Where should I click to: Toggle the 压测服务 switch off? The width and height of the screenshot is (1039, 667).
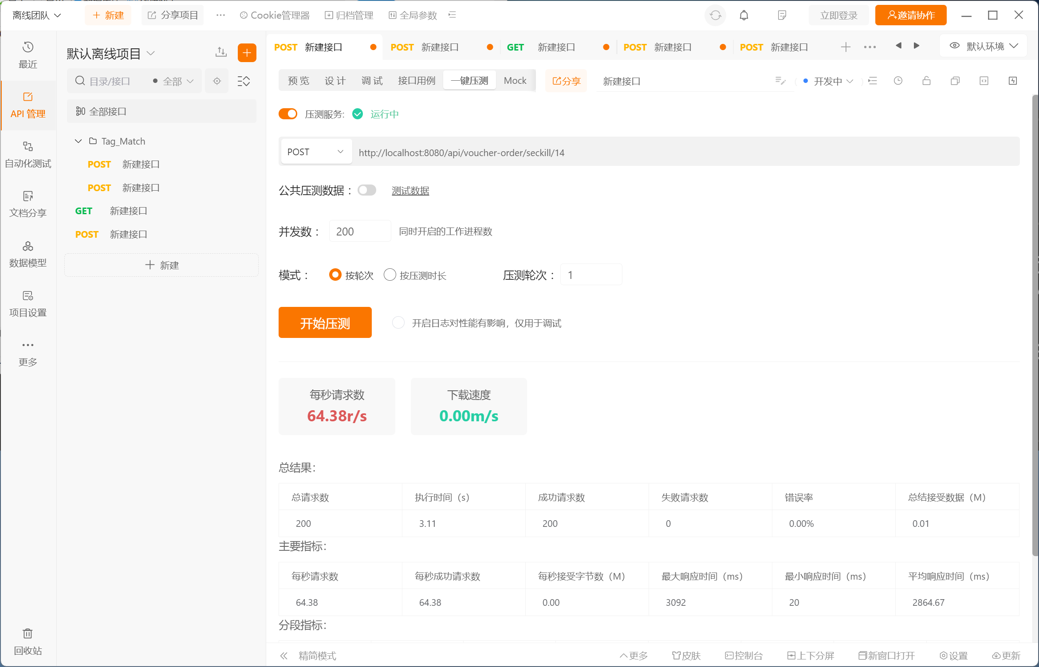(x=288, y=114)
